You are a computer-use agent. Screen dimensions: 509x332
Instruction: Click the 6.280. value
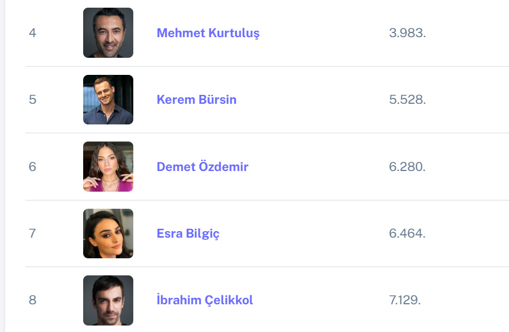407,167
